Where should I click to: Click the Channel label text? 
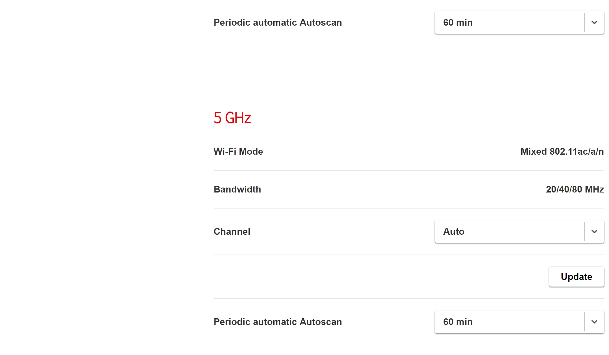(232, 232)
